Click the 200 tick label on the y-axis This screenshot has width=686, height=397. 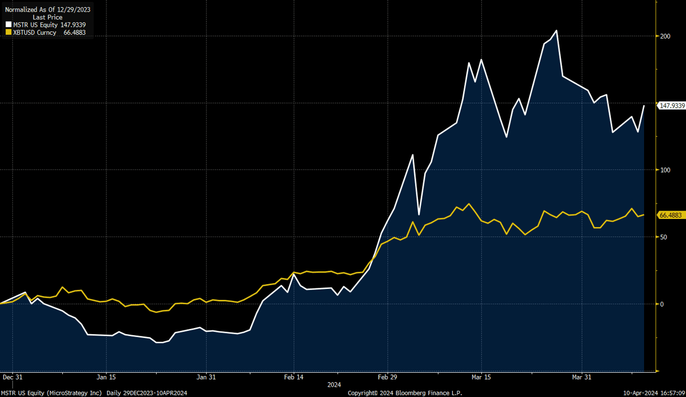[665, 36]
